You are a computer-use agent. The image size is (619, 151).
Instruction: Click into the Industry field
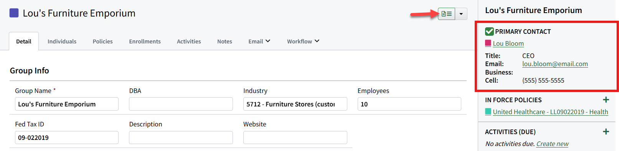tap(295, 104)
